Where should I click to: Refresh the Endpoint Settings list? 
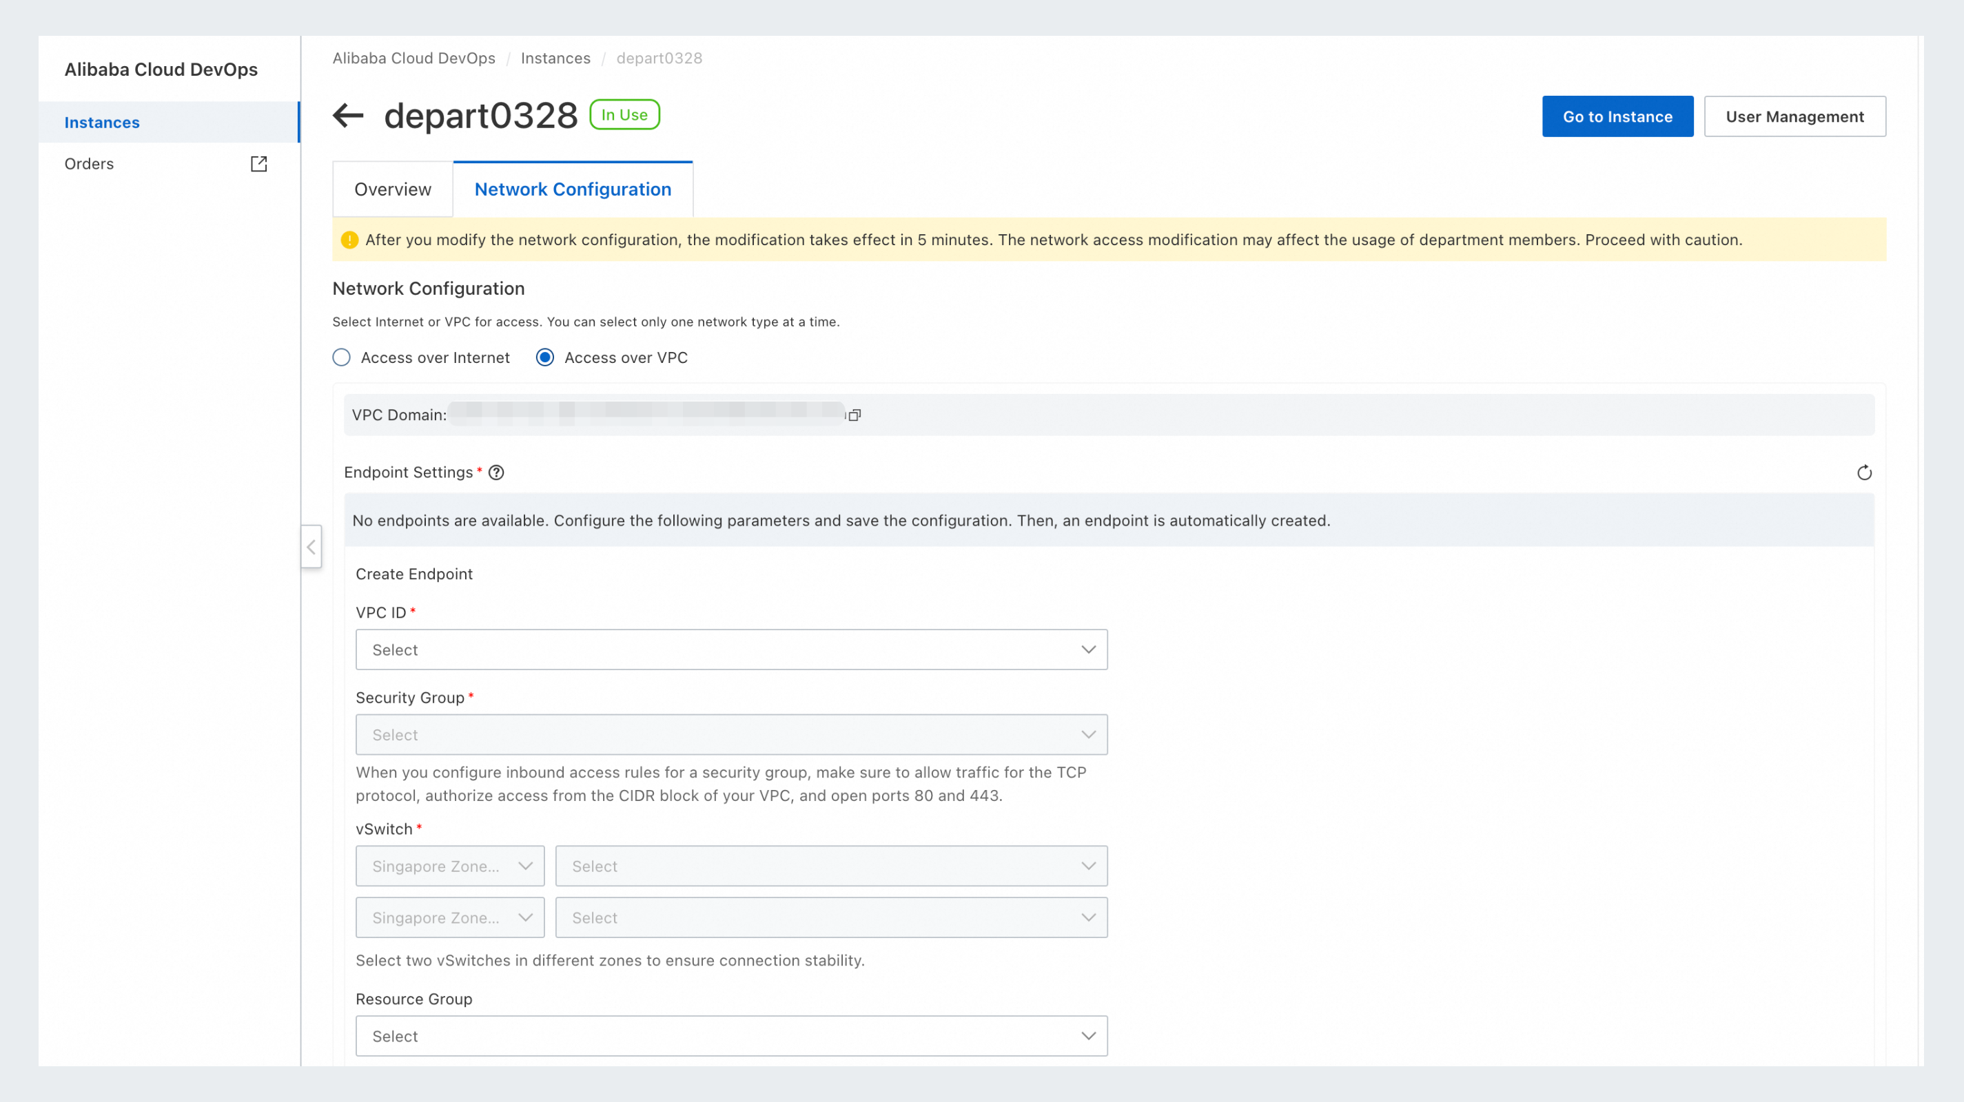(1864, 473)
